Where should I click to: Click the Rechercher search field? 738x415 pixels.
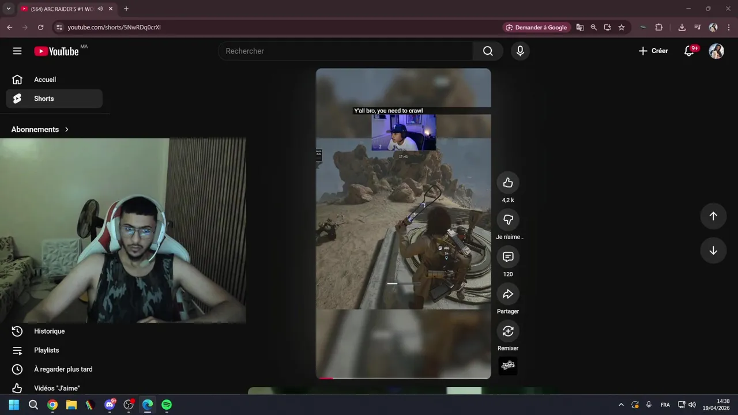click(346, 51)
